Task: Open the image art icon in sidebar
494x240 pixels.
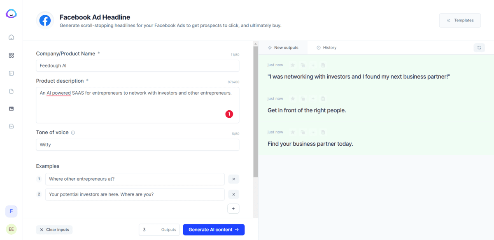Action: pos(11,109)
